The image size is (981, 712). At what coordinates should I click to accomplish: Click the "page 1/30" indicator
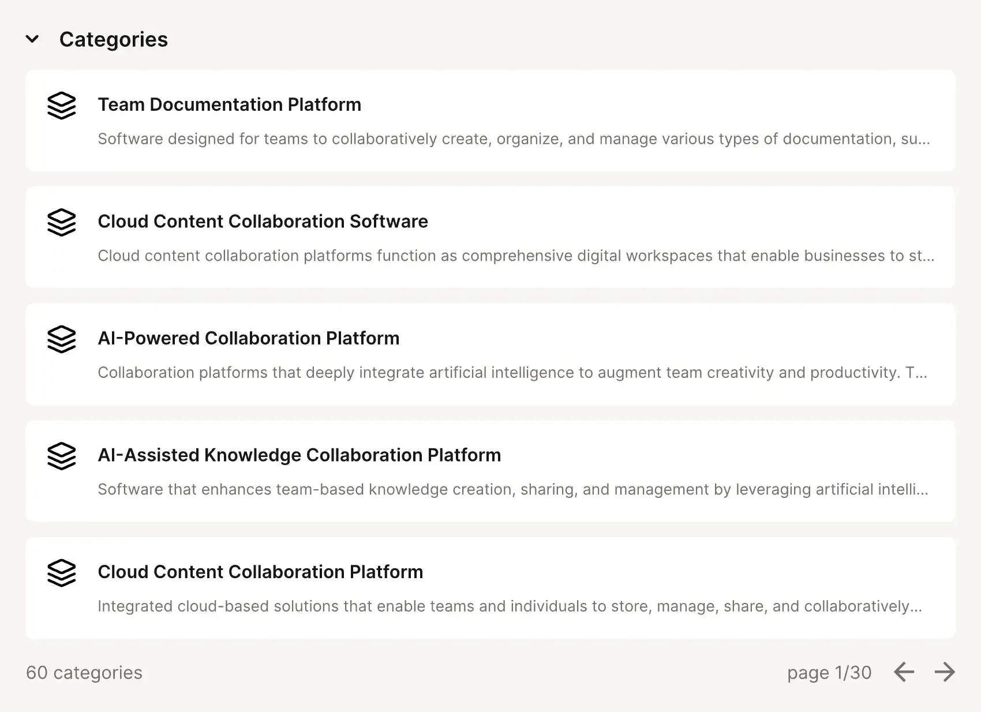click(829, 673)
